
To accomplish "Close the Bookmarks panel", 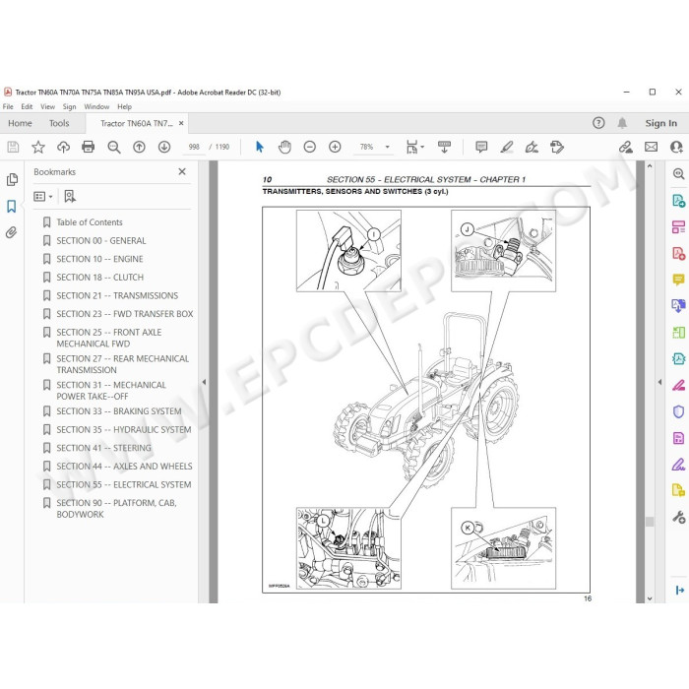I will pyautogui.click(x=182, y=172).
